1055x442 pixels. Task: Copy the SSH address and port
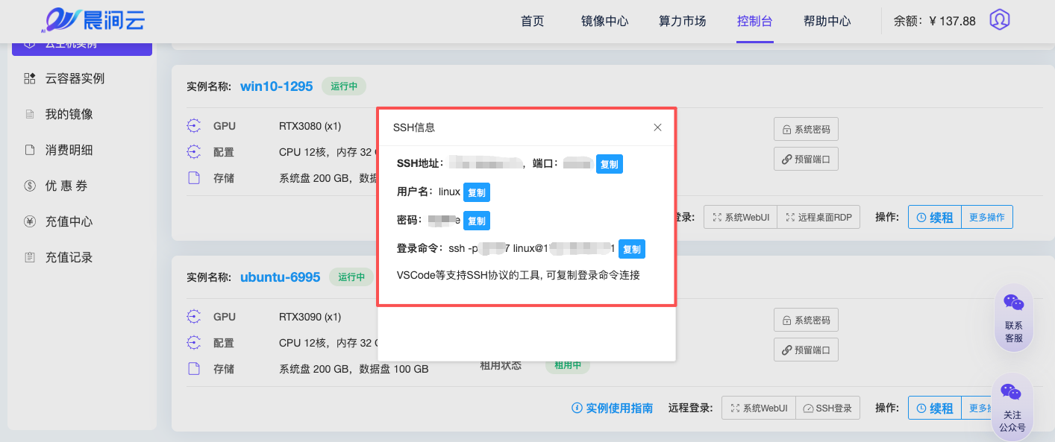(x=609, y=164)
